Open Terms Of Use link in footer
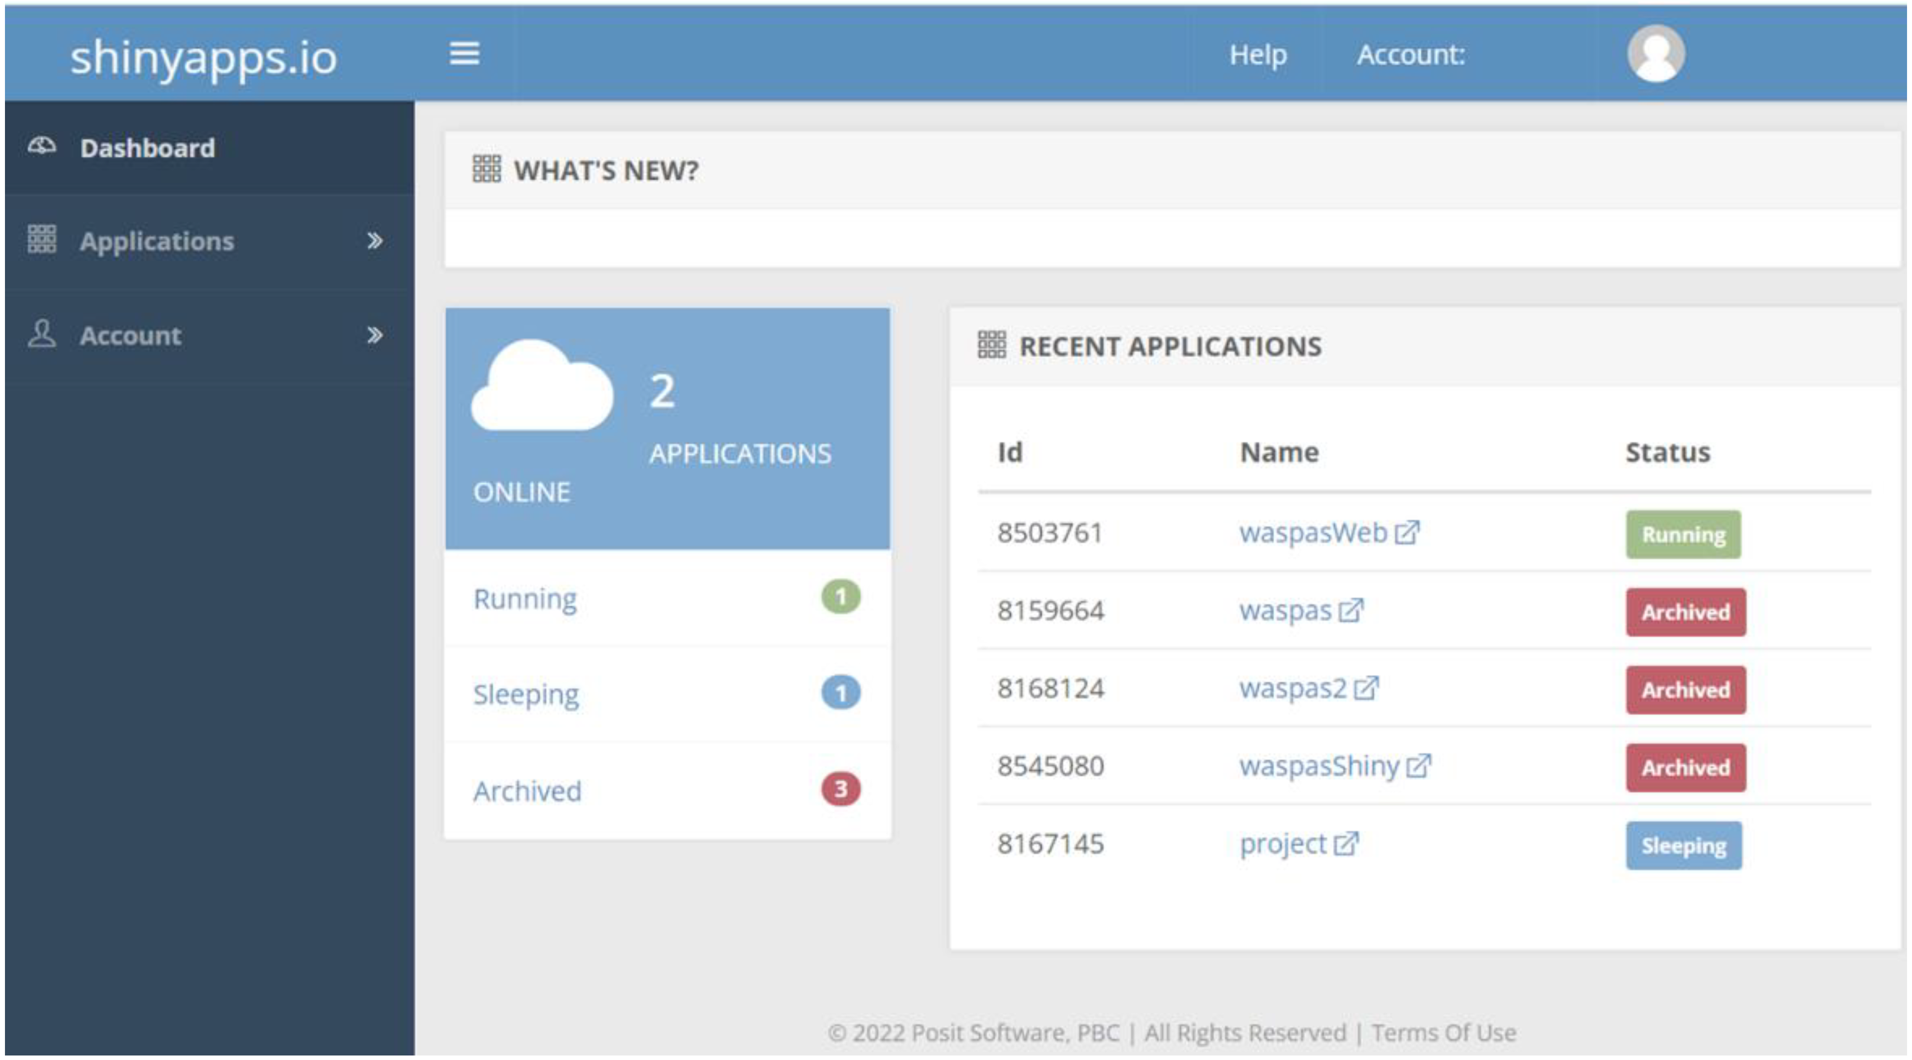The height and width of the screenshot is (1060, 1912). tap(1443, 1032)
